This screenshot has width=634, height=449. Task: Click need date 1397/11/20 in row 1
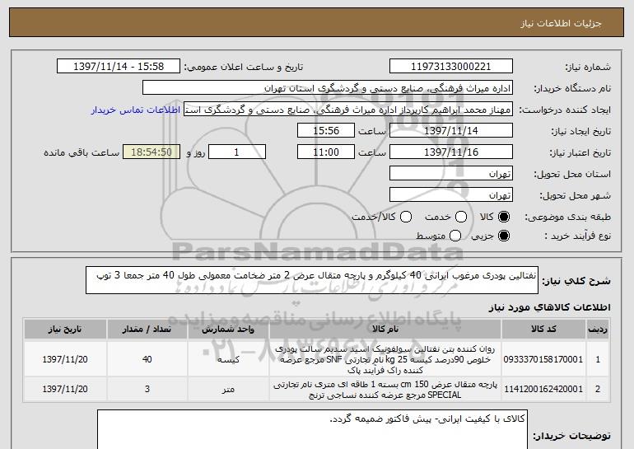coord(65,359)
